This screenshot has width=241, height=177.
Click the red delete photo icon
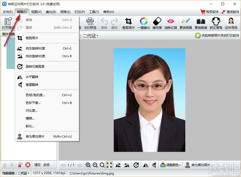point(28,165)
